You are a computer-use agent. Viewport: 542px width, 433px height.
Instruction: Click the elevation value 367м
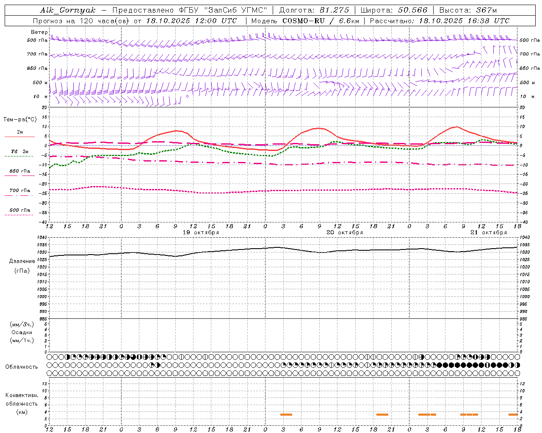[486, 10]
